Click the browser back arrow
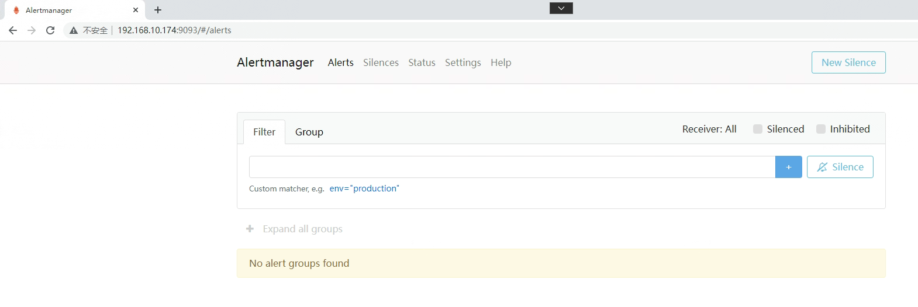Screen dimensions: 918x307 [x=13, y=30]
